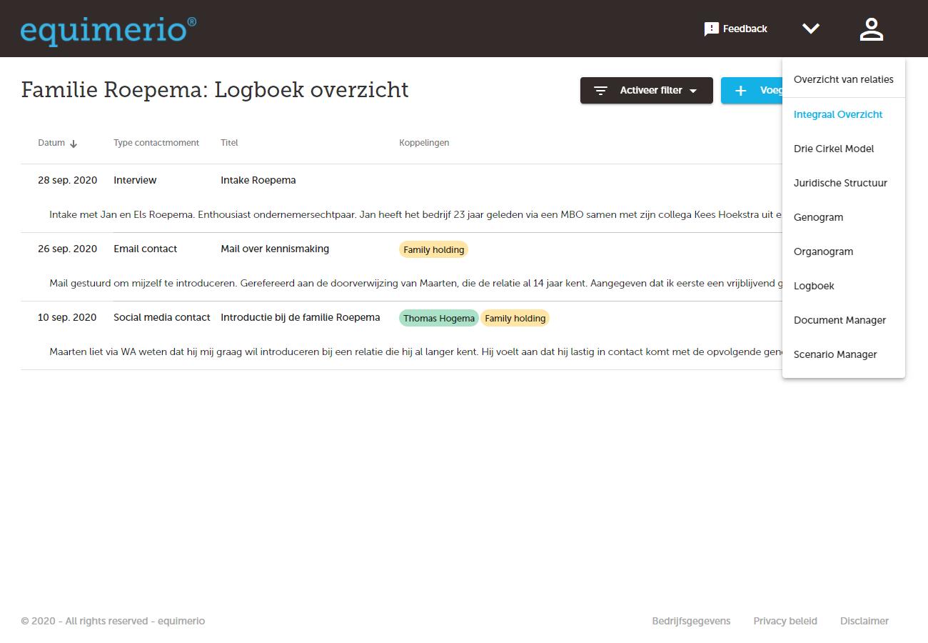Toggle sort arrow next to Datum

pyautogui.click(x=74, y=144)
